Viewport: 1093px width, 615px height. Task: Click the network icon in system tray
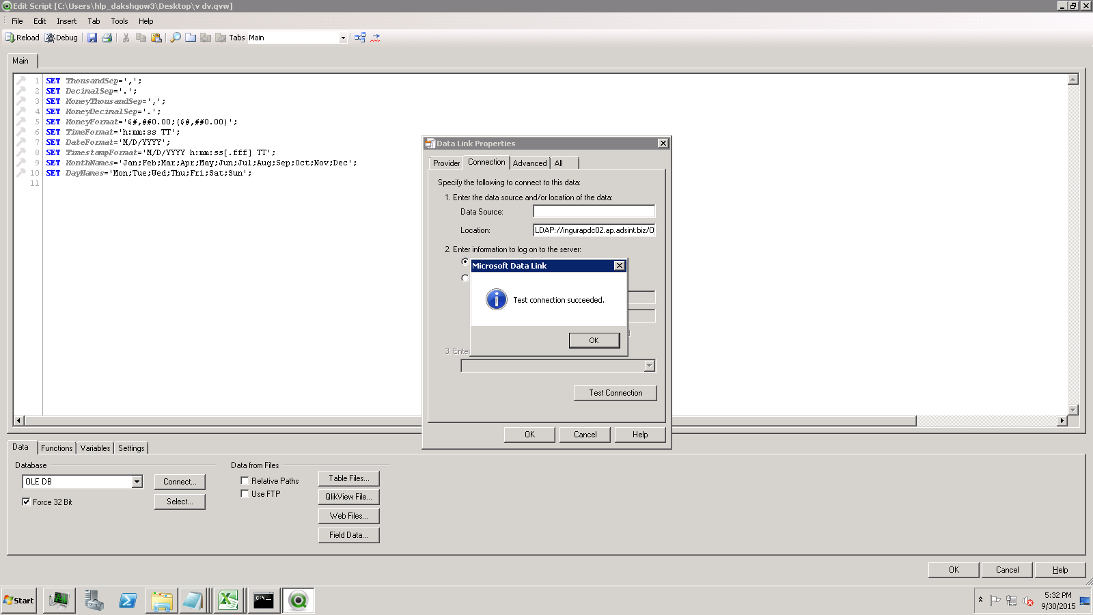click(x=1012, y=601)
